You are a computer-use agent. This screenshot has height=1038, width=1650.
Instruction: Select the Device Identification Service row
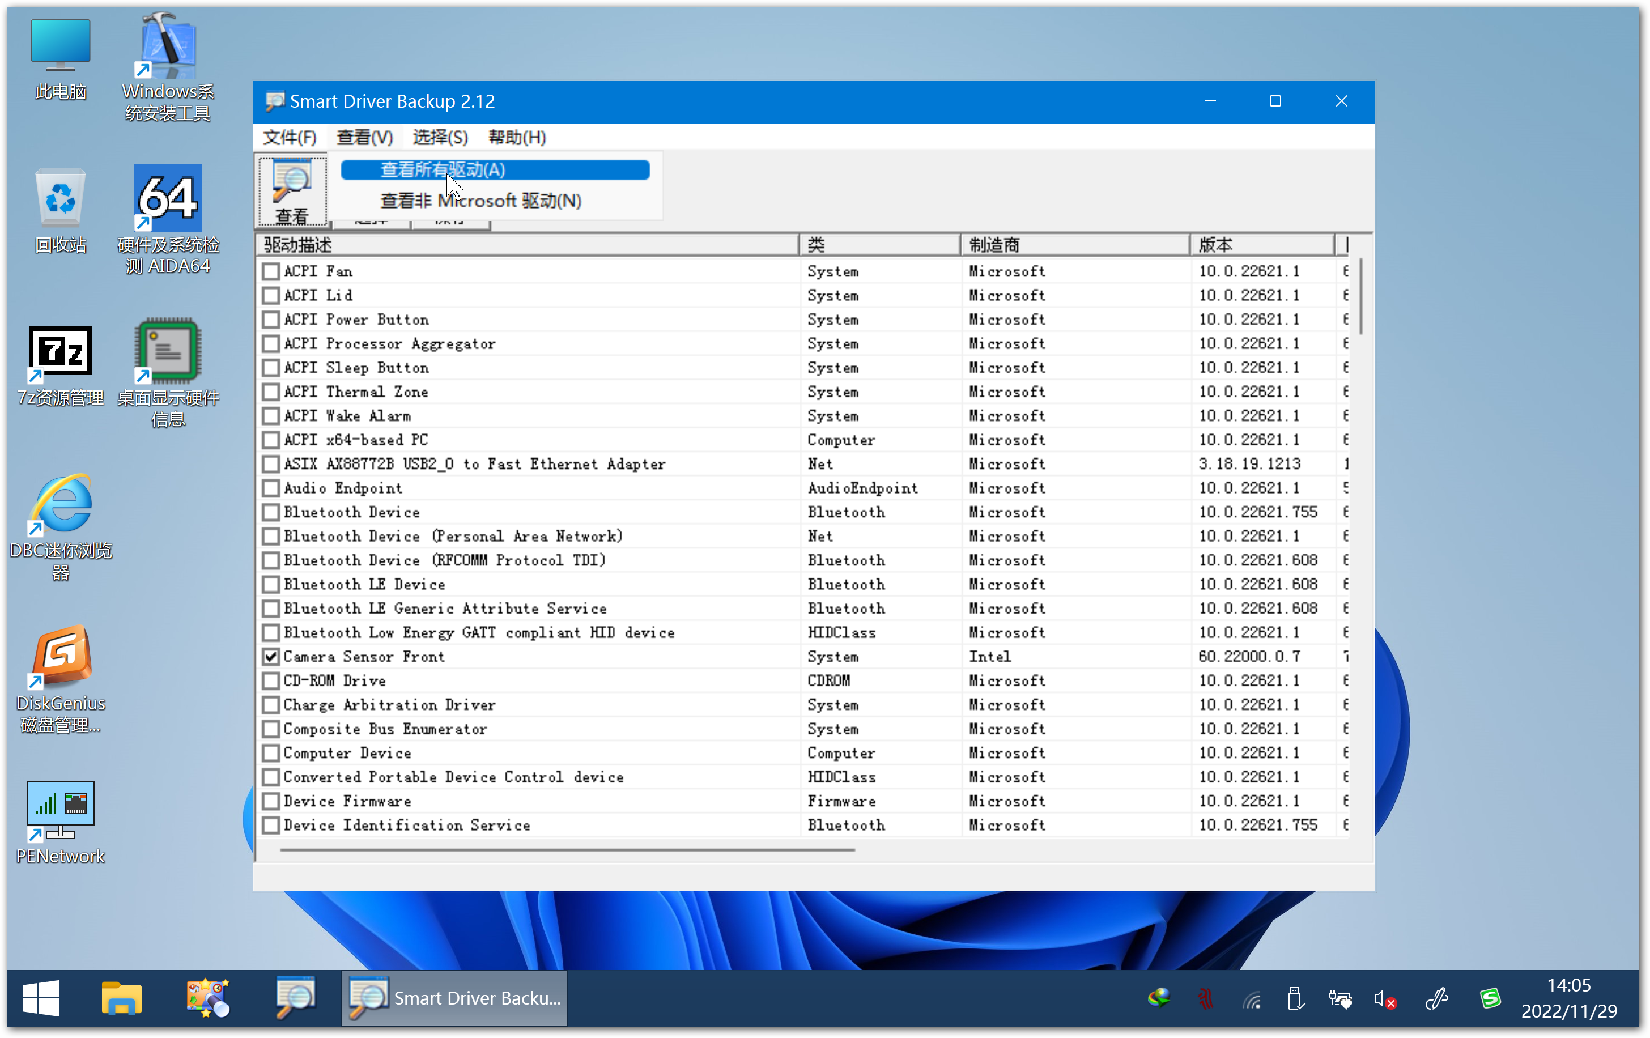click(x=802, y=825)
